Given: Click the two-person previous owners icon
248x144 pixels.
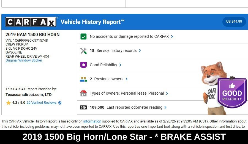Looking at the screenshot, I should click(x=83, y=79).
